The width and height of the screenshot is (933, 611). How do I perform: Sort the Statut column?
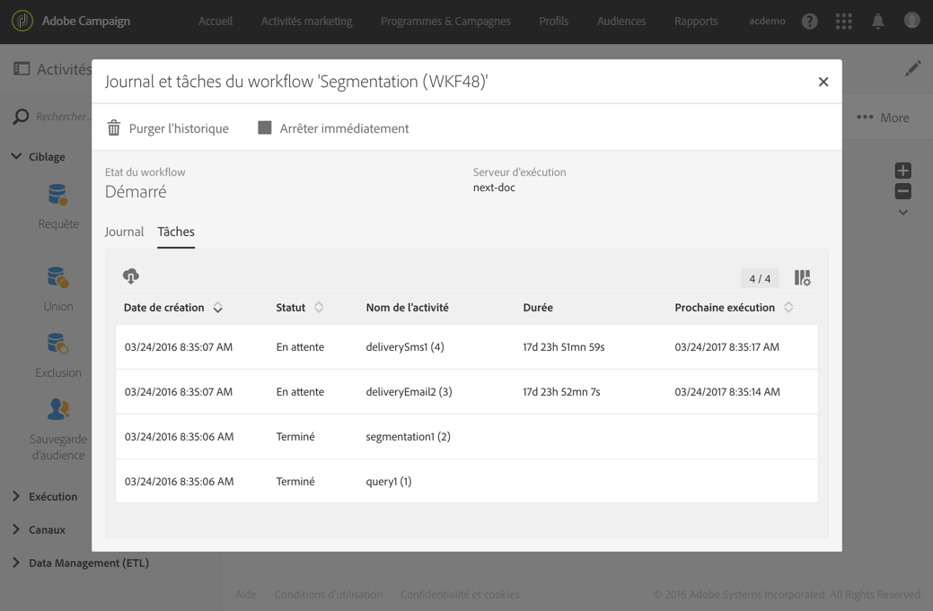point(319,308)
